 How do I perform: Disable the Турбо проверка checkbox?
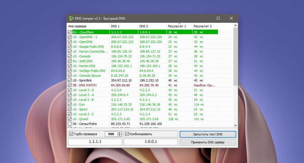[71, 134]
